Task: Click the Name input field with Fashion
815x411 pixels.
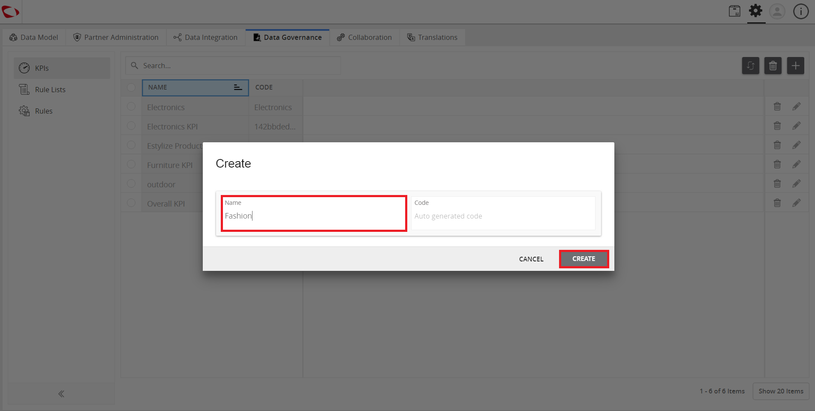Action: pyautogui.click(x=314, y=213)
